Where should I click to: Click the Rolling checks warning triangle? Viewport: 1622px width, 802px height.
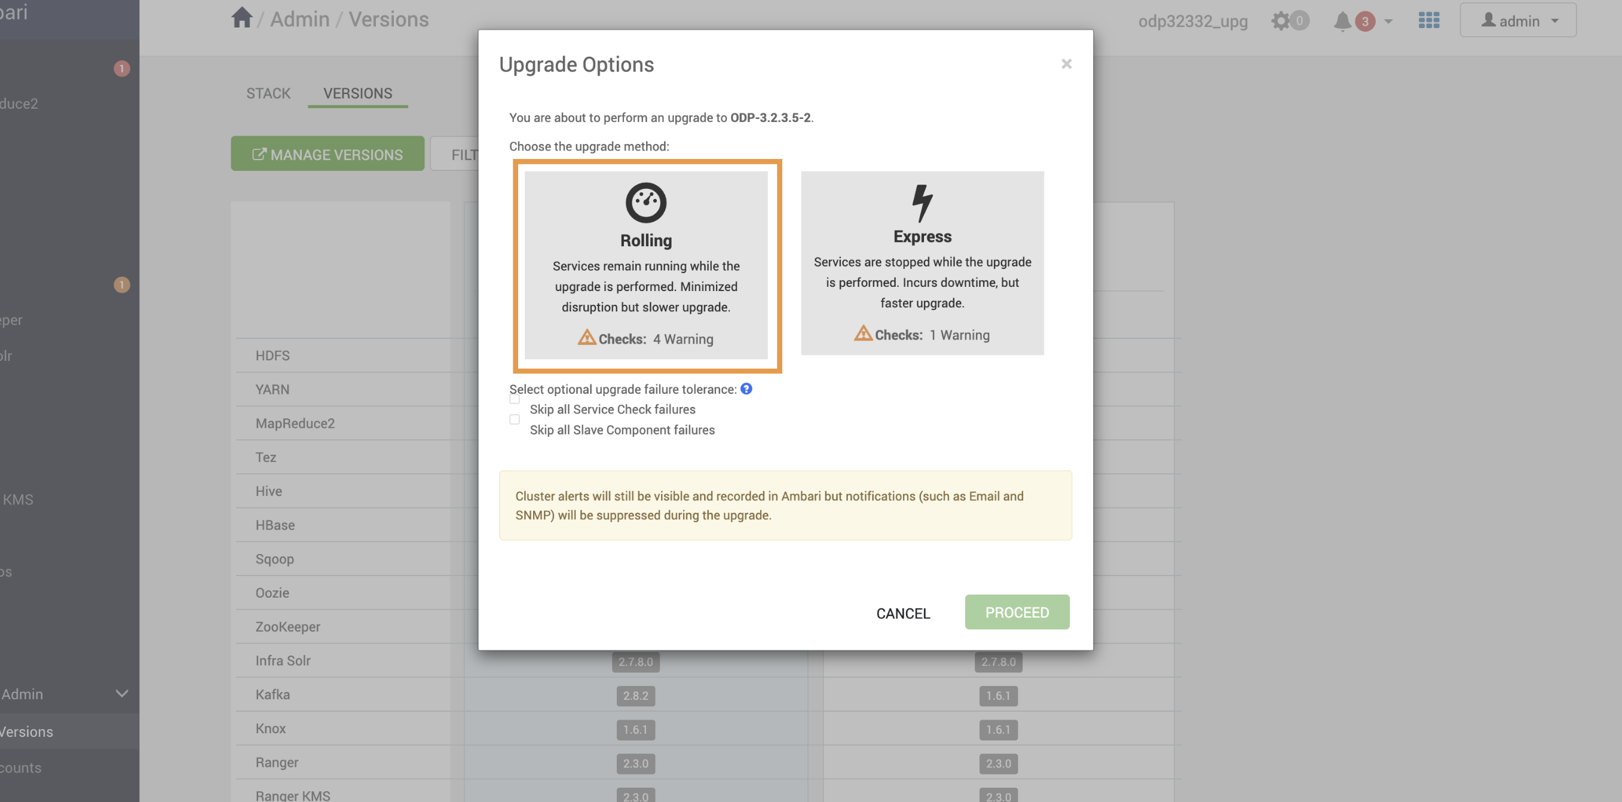click(x=586, y=338)
